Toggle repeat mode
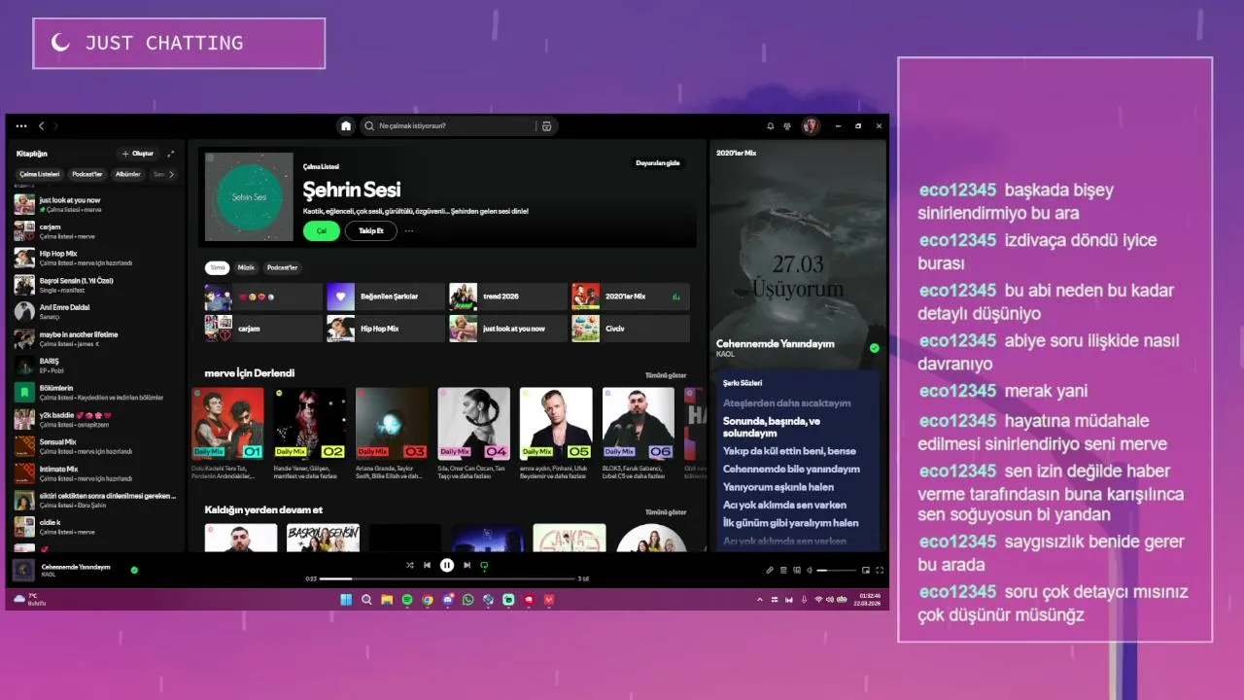Viewport: 1244px width, 700px height. coord(484,565)
